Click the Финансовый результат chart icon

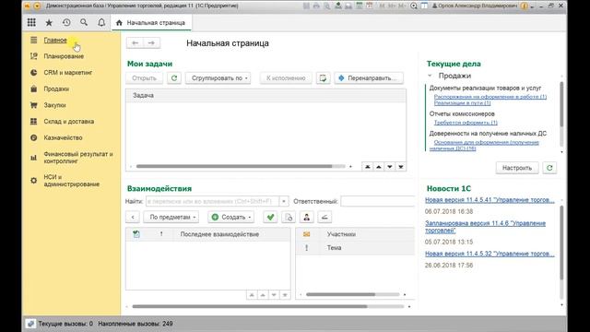pyautogui.click(x=34, y=158)
